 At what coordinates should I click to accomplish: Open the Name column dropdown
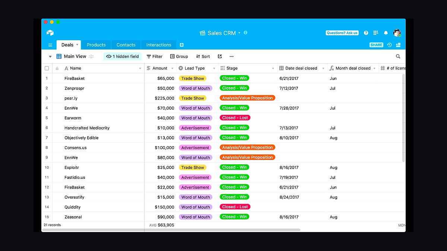coord(140,68)
